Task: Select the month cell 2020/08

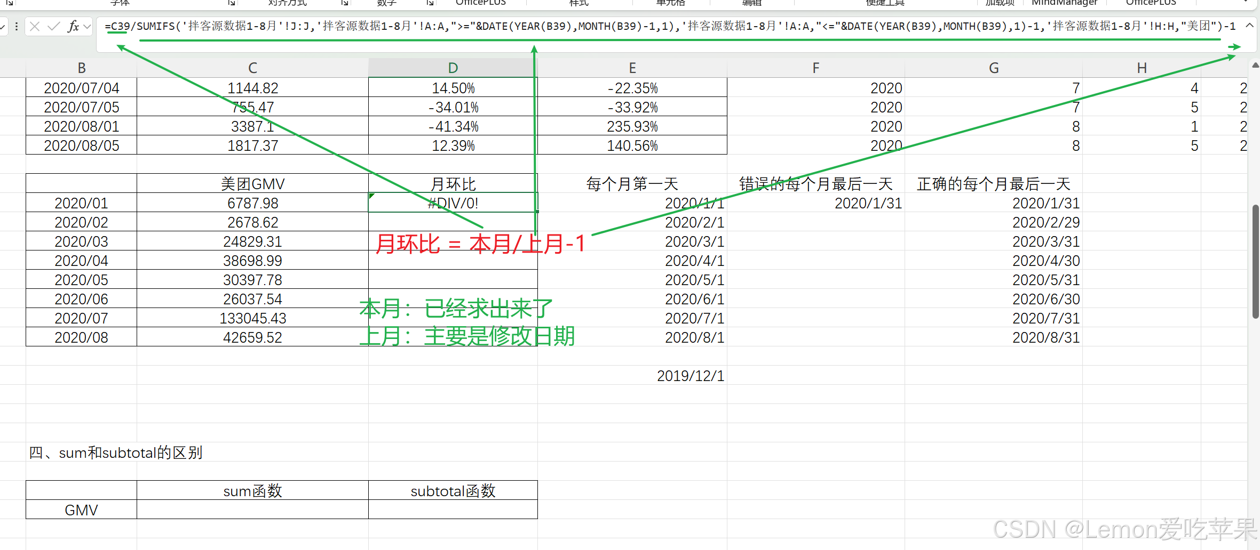Action: 81,337
